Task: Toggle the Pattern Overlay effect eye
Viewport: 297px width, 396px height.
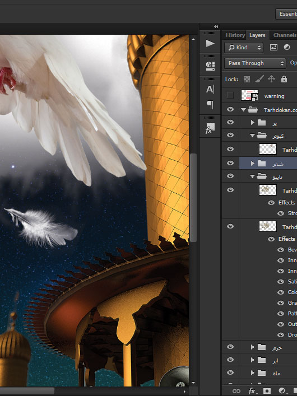Action: click(281, 314)
